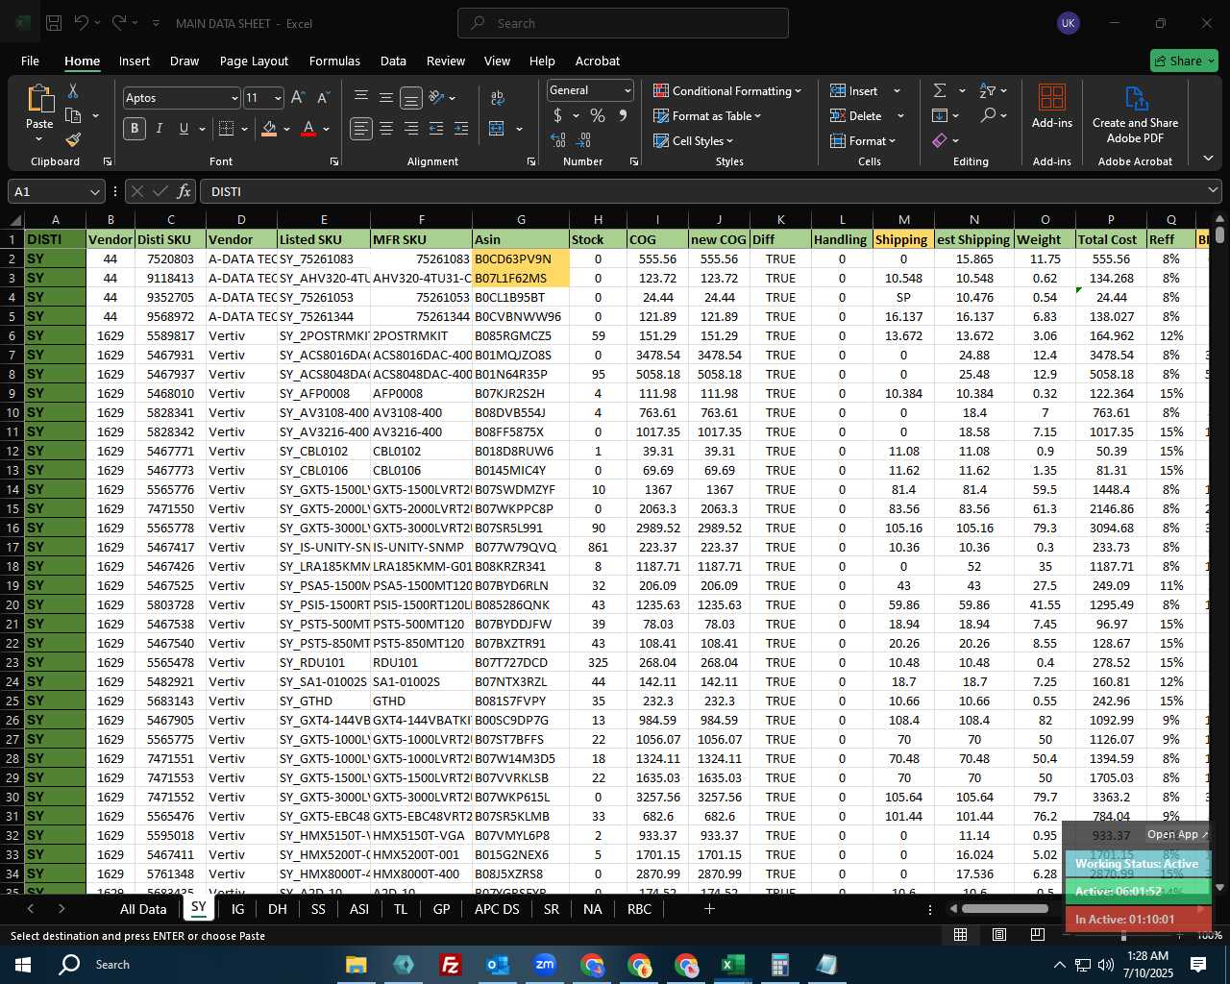Click the Cut scissors icon
The height and width of the screenshot is (984, 1230).
(73, 90)
